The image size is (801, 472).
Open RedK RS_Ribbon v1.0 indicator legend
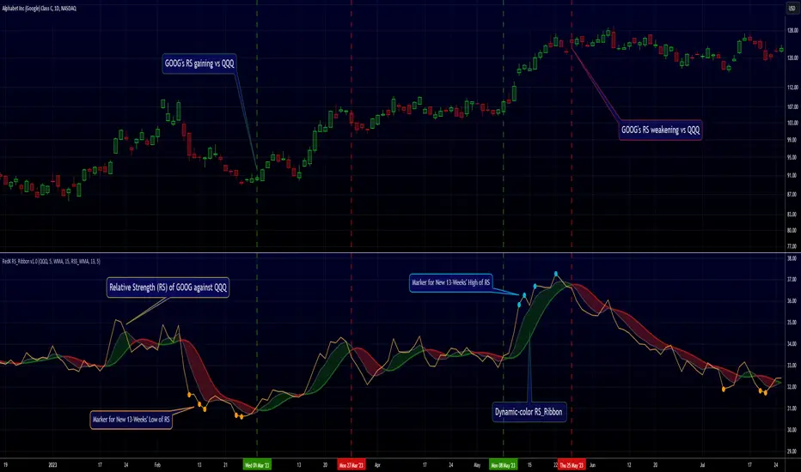pyautogui.click(x=51, y=261)
